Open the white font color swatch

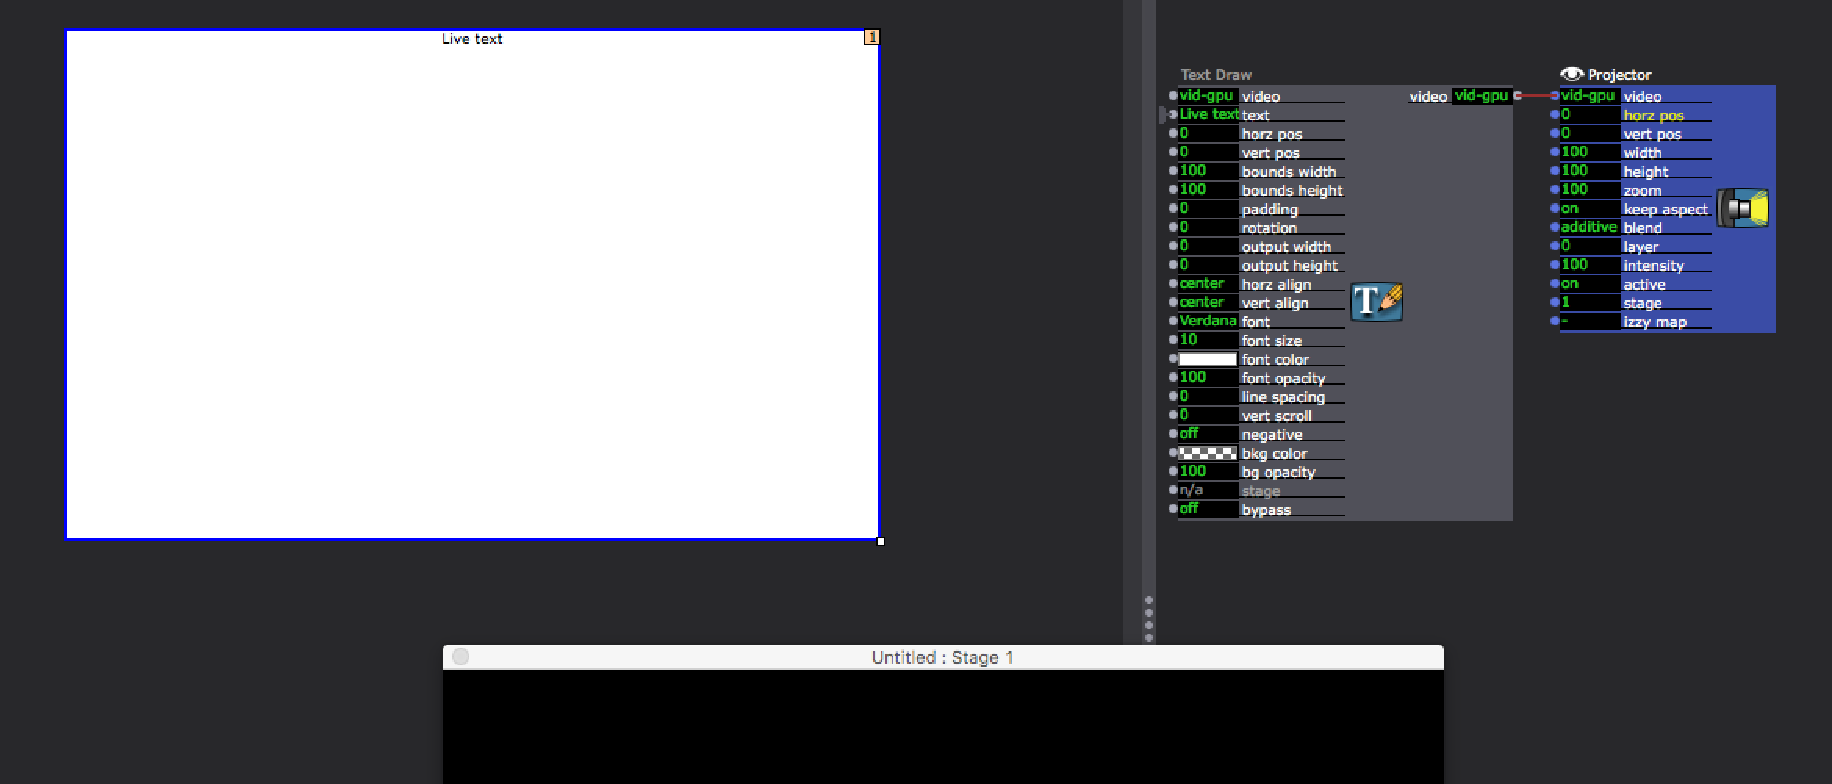(x=1208, y=359)
